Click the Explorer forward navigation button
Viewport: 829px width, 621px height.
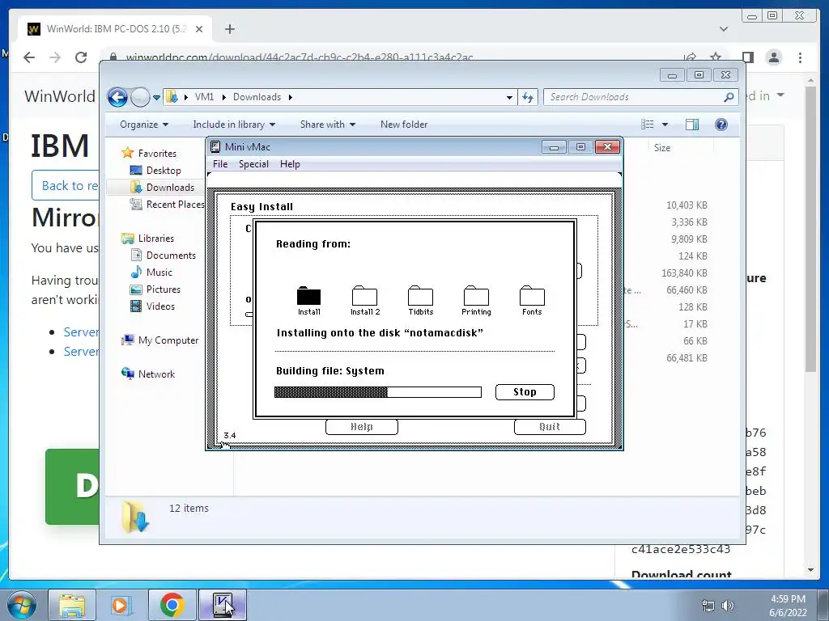(x=140, y=97)
